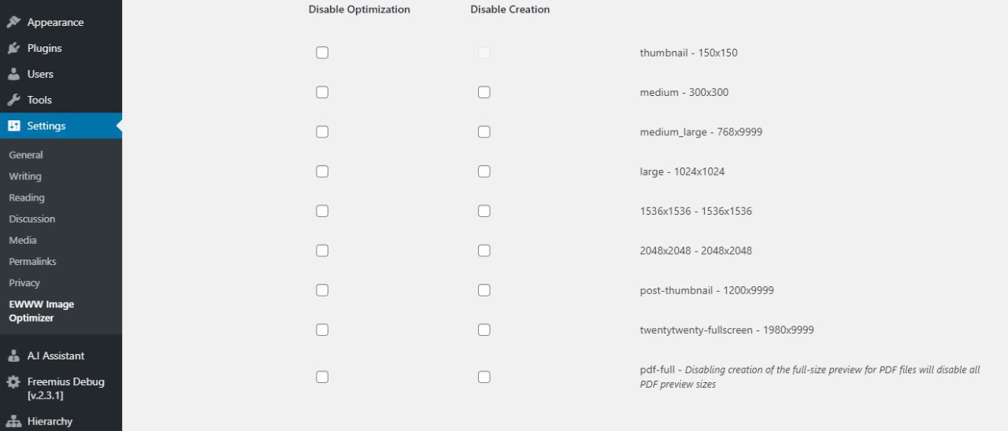Screen dimensions: 1008x431
Task: Disable optimization for large 1024x1024
Action: pyautogui.click(x=322, y=171)
